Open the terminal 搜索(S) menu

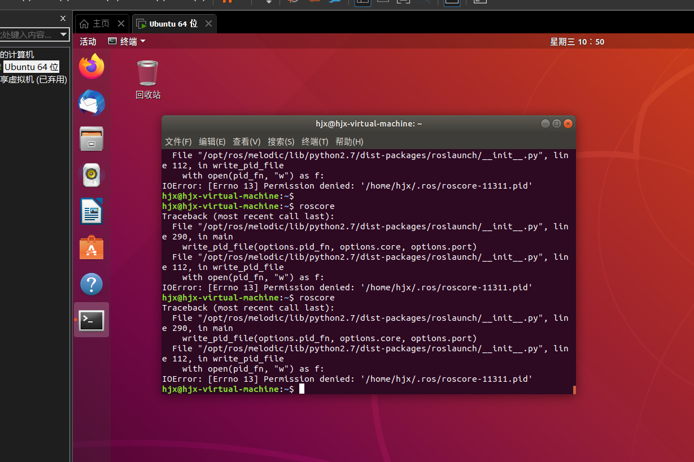(x=281, y=141)
